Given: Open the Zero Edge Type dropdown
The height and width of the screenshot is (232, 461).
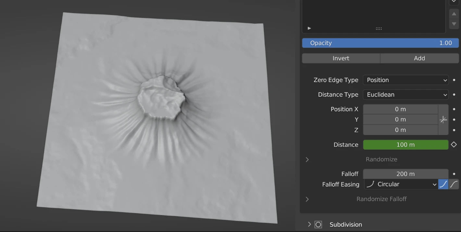Looking at the screenshot, I should (406, 80).
